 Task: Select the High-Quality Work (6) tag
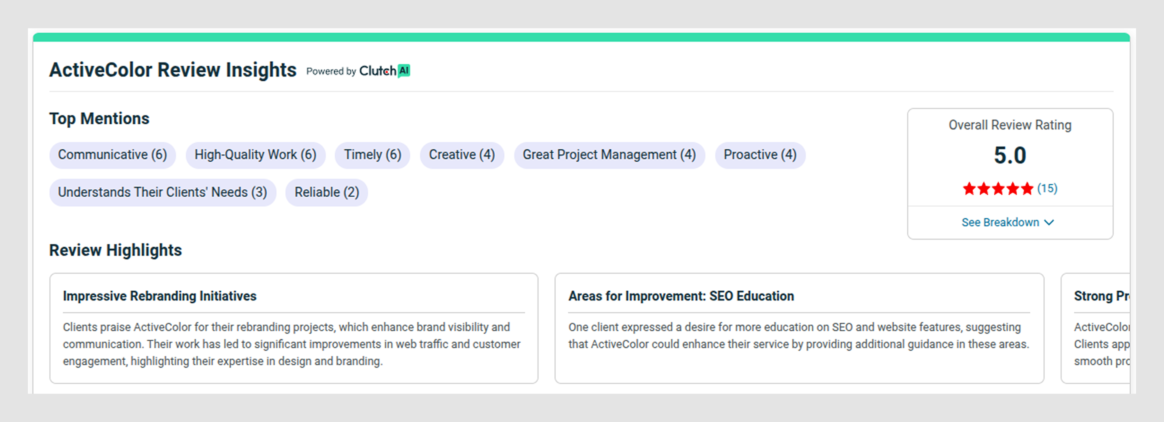tap(255, 155)
